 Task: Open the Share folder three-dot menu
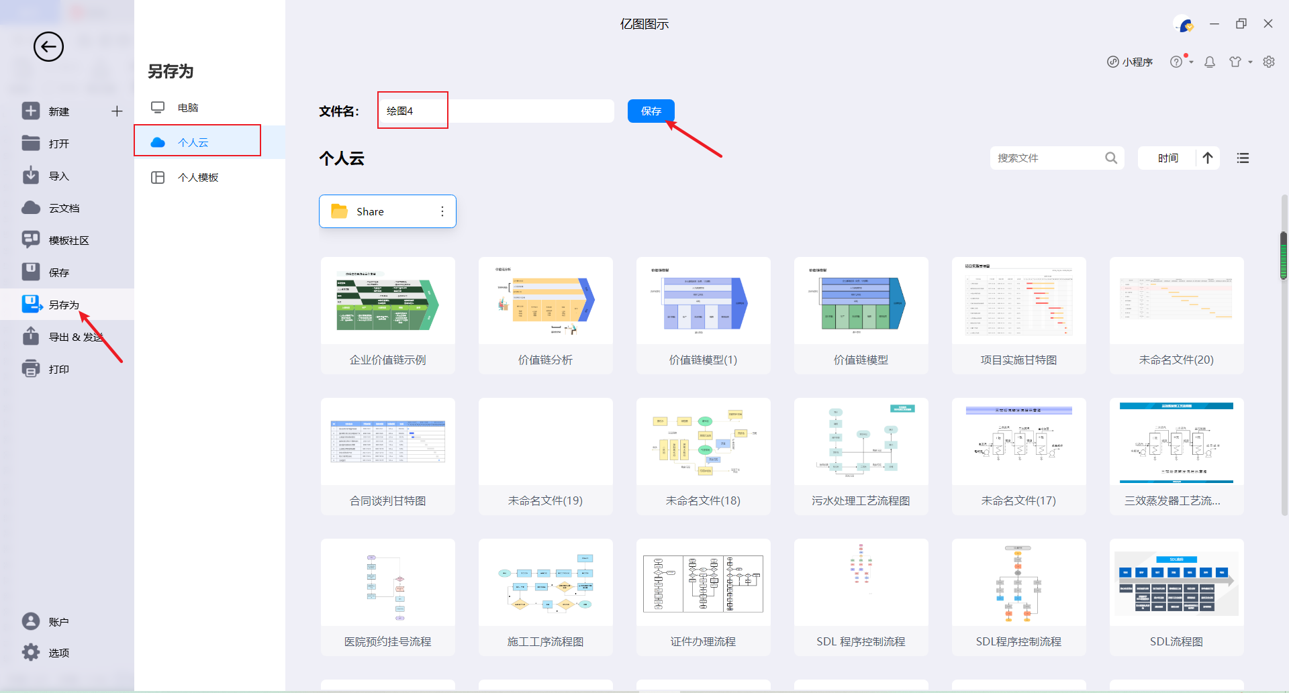click(442, 211)
